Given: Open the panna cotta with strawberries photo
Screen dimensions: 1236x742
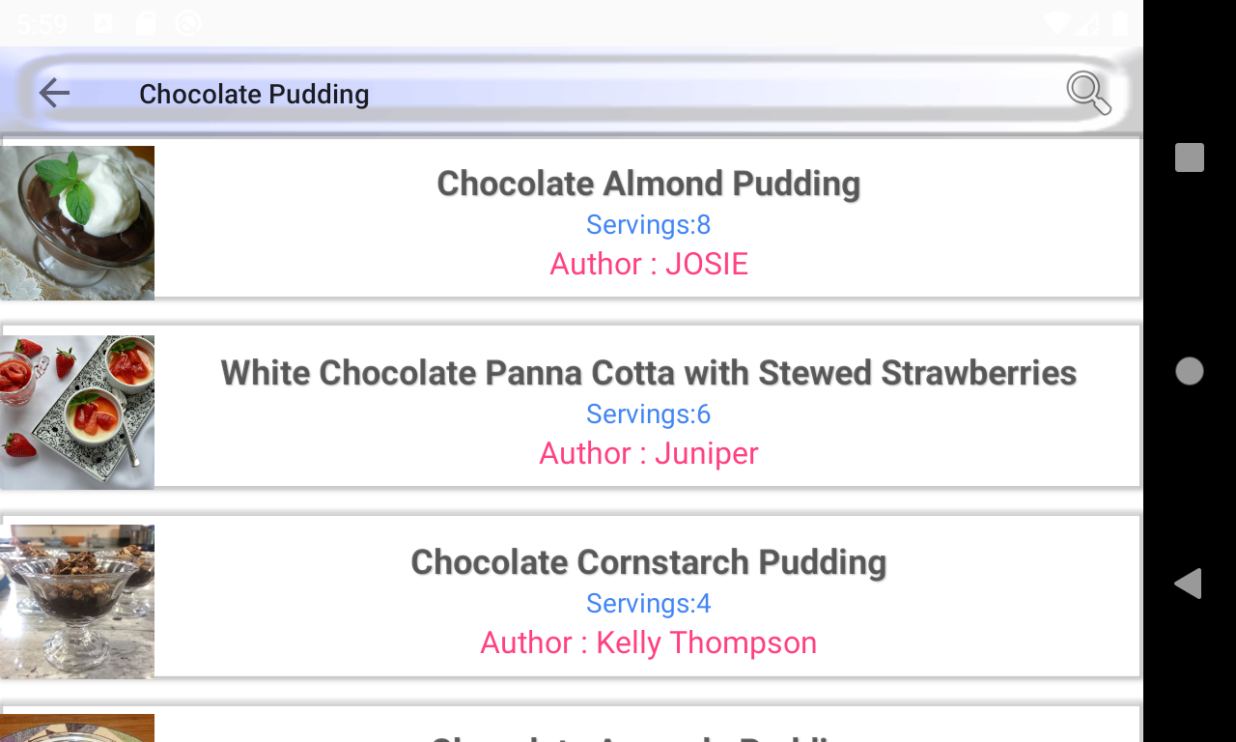Looking at the screenshot, I should coord(77,412).
